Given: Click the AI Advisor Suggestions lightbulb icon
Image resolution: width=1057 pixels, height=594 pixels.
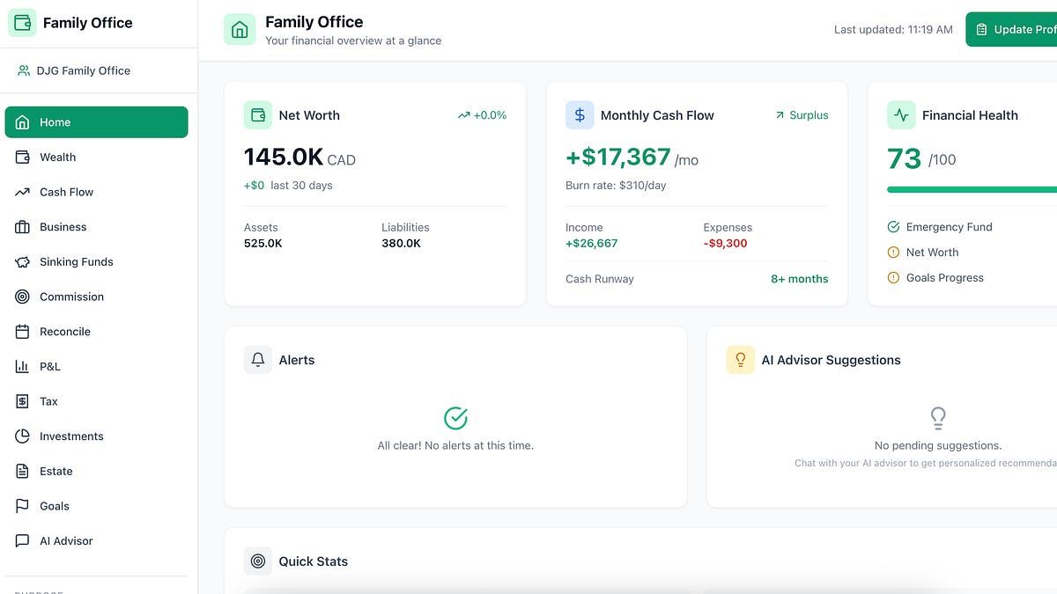Looking at the screenshot, I should point(740,360).
